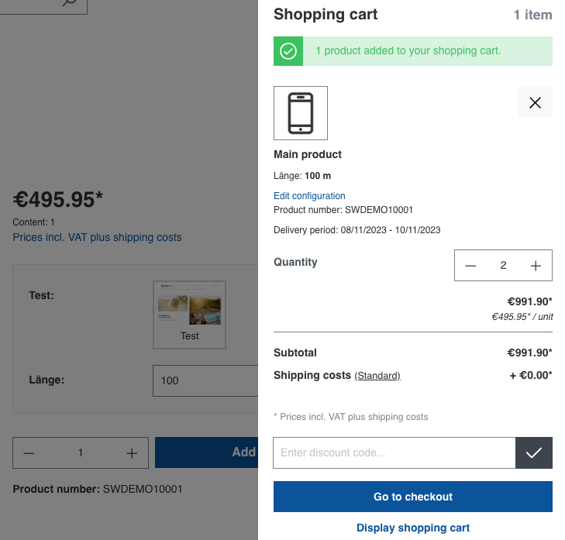Submit discount code with checkmark button
This screenshot has width=565, height=540.
(534, 453)
